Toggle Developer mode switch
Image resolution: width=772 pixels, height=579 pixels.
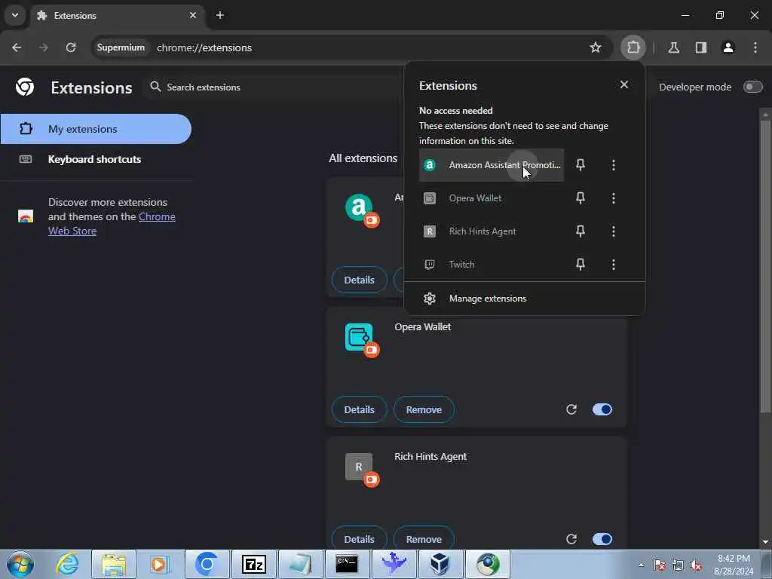[x=752, y=87]
